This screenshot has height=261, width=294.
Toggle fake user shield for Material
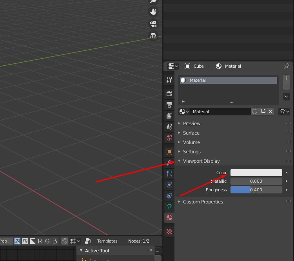[x=254, y=112]
